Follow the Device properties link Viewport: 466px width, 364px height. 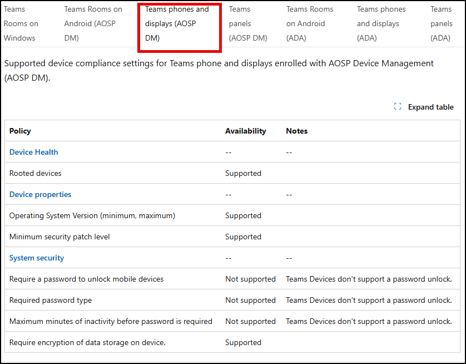pyautogui.click(x=40, y=194)
